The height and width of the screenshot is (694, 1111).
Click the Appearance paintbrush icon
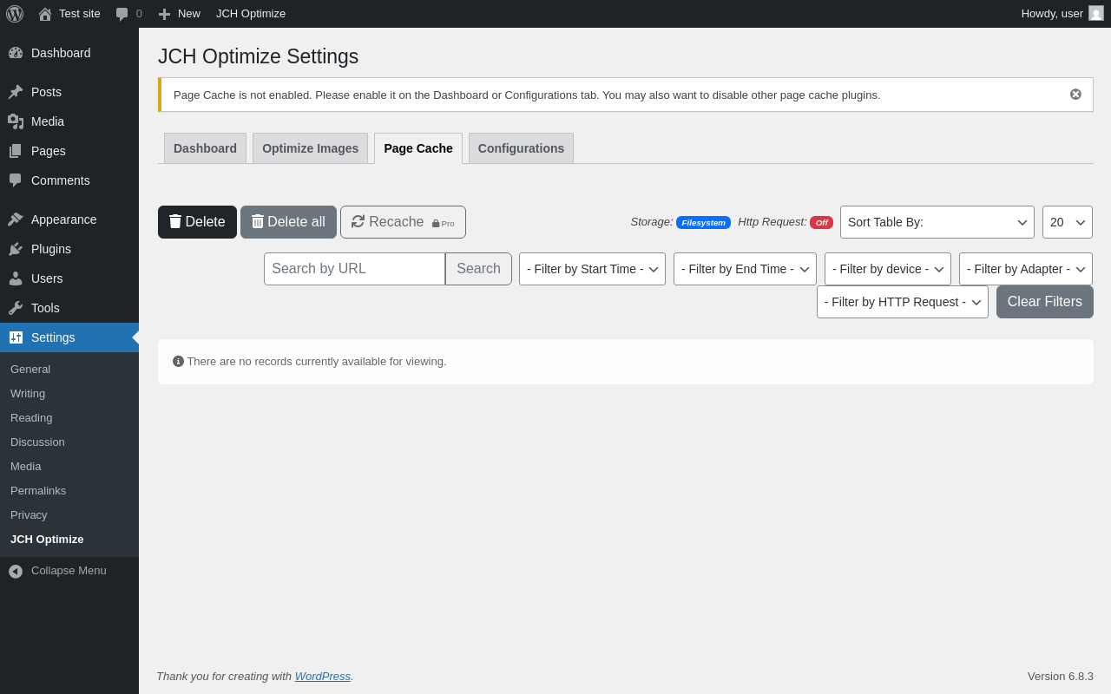coord(16,219)
